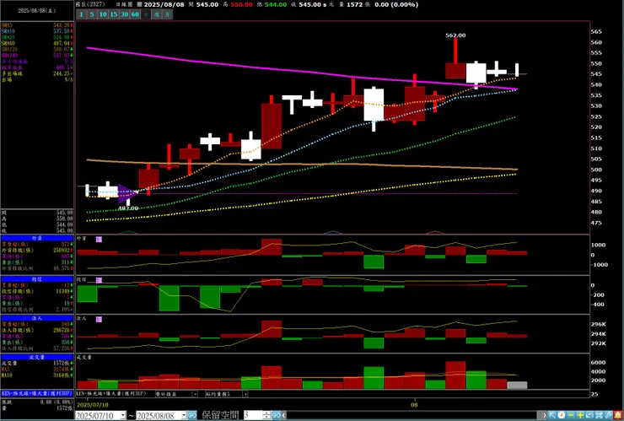Click GO button next to end date

[x=191, y=415]
